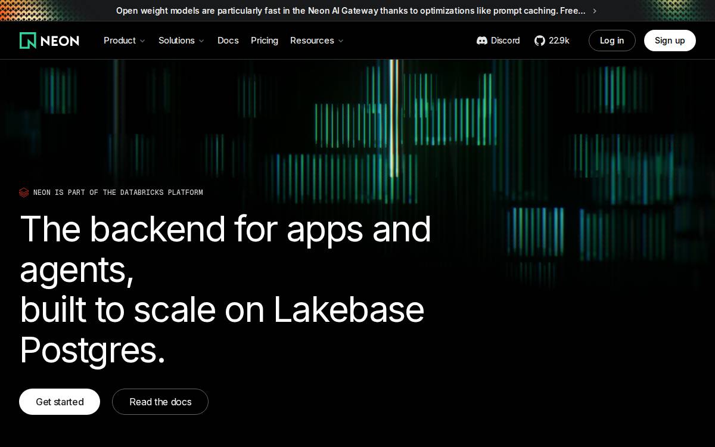Open the Product navigation item

[120, 41]
